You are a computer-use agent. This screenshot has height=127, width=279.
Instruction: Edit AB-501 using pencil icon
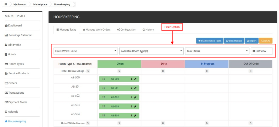135,88
